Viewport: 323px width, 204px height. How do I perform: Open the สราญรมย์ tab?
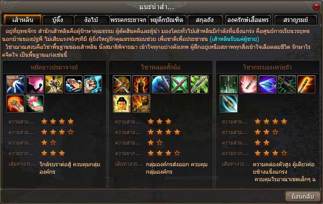click(x=296, y=20)
